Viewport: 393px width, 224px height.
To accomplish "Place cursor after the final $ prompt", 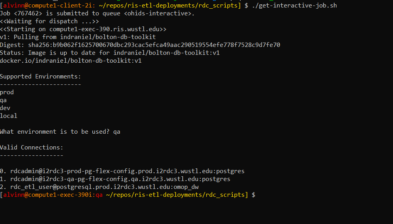I will pyautogui.click(x=258, y=195).
